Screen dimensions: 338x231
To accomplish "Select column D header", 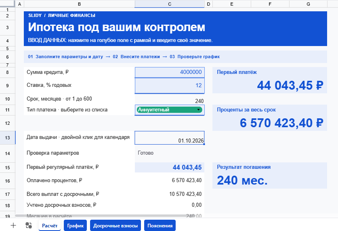I will coord(208,4).
